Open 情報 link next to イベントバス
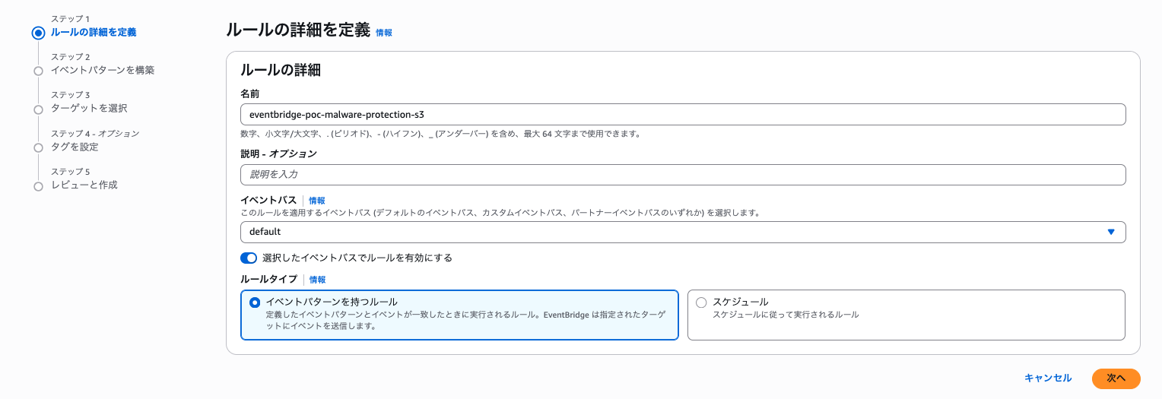This screenshot has height=399, width=1162. pos(316,201)
